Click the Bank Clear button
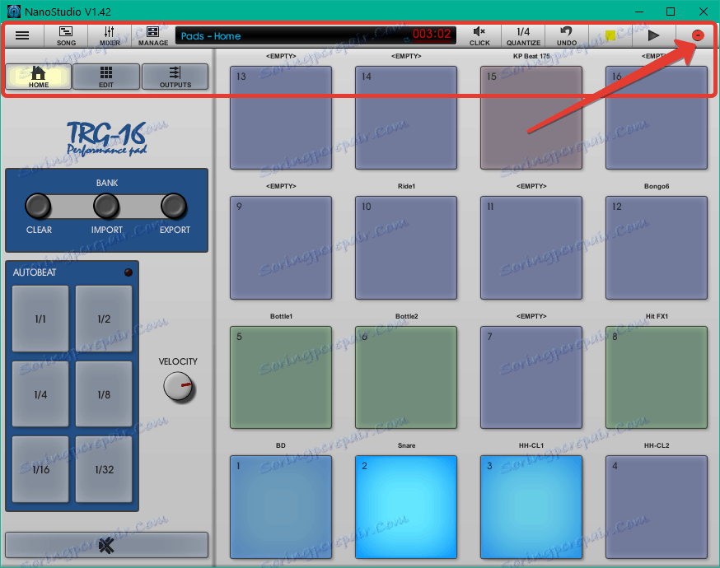Image resolution: width=720 pixels, height=568 pixels. pyautogui.click(x=38, y=206)
